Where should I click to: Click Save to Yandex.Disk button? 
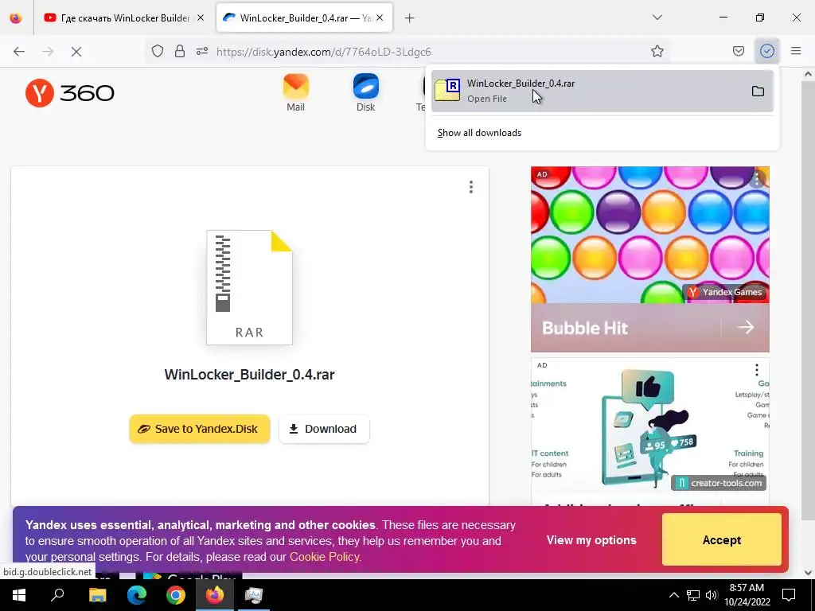(200, 429)
